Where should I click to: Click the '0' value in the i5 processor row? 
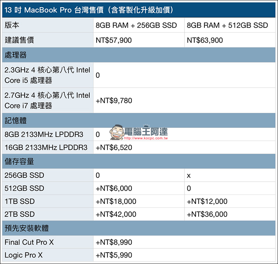click(98, 75)
